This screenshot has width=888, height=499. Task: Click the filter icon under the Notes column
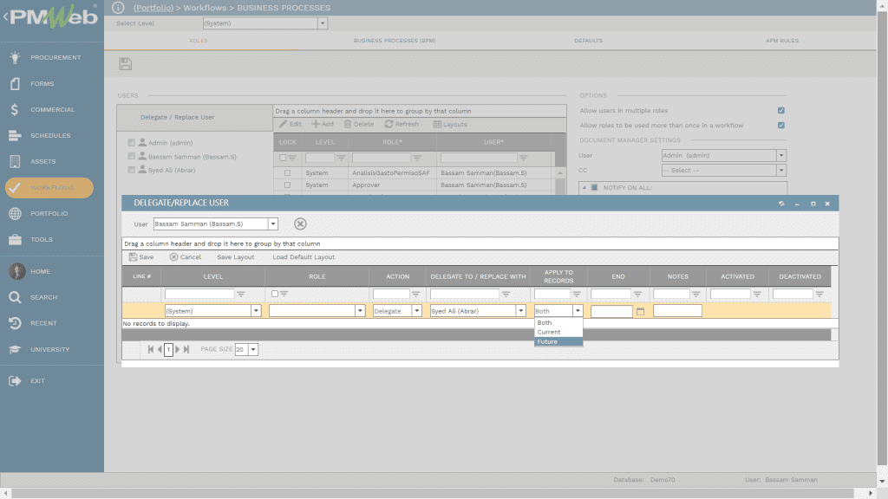pos(696,295)
